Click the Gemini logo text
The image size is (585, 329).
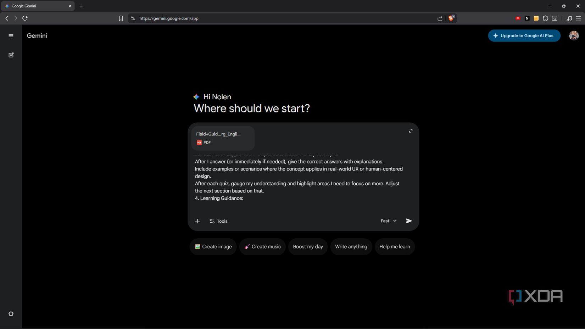tap(37, 35)
